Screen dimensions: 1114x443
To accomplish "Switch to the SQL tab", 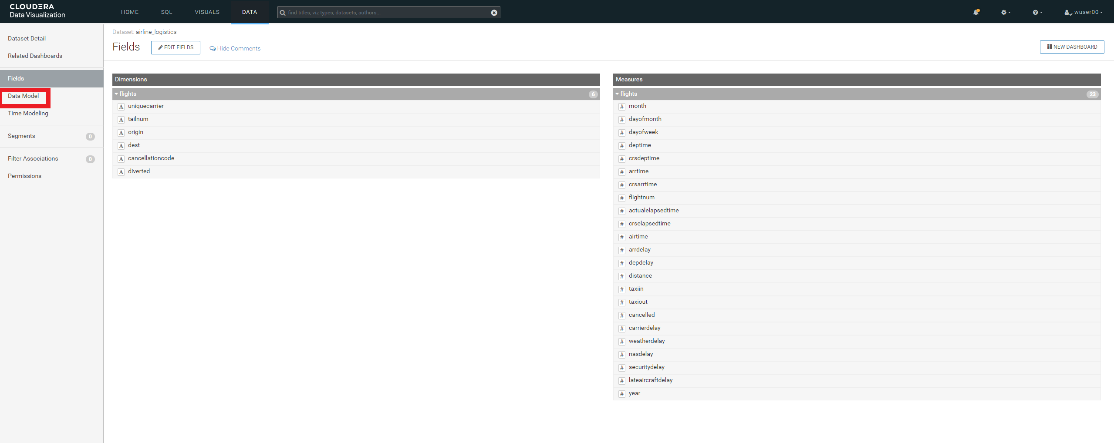I will click(x=167, y=12).
